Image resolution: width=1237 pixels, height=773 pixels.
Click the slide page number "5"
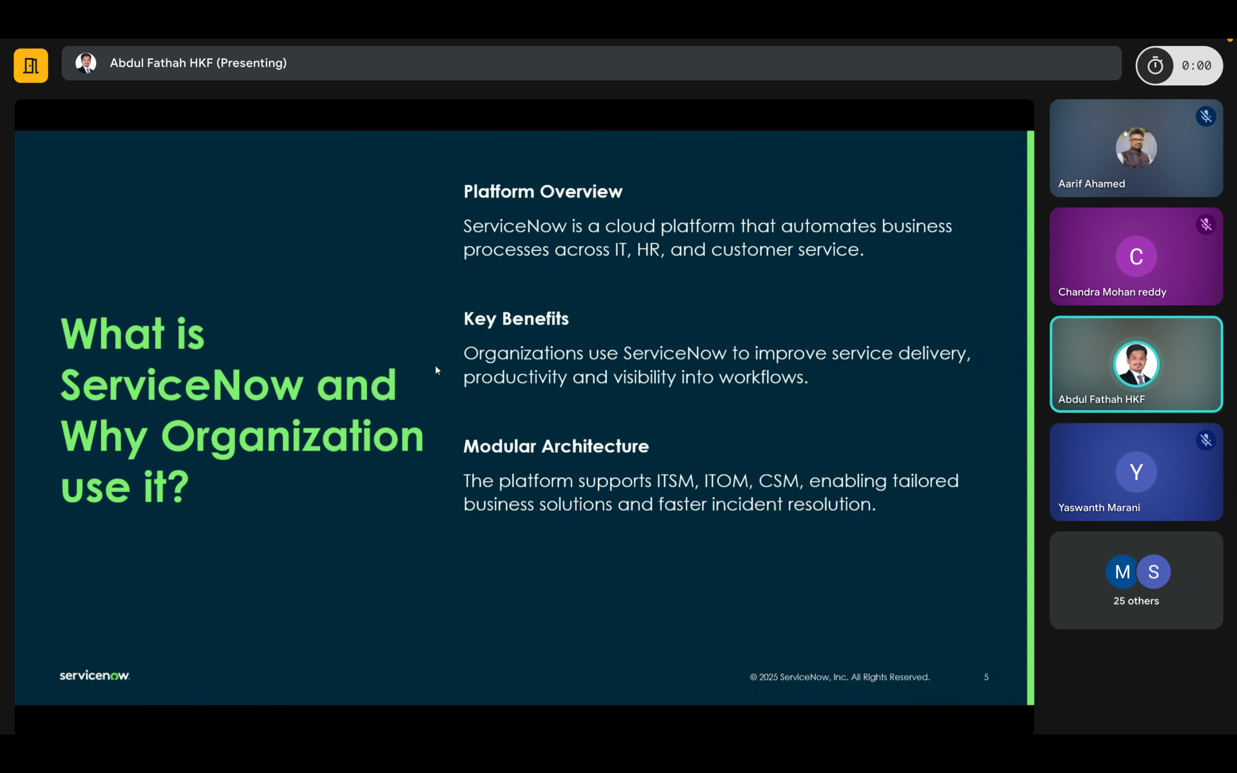(x=986, y=676)
